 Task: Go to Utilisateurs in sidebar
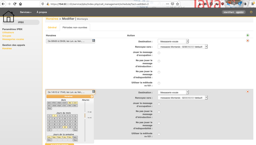pos(8,32)
